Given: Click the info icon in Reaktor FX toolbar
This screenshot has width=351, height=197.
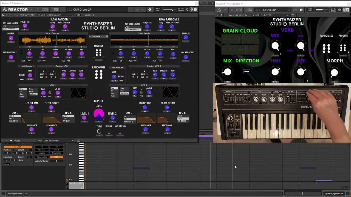Looking at the screenshot, I should point(301,10).
